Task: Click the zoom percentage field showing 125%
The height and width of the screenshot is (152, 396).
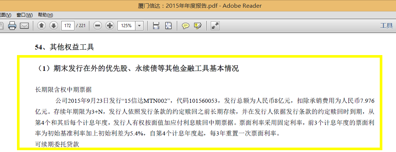Action: pos(126,26)
